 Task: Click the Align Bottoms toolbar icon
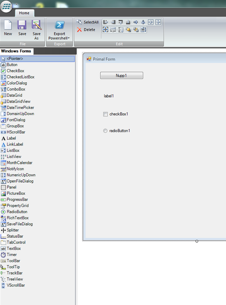click(x=128, y=22)
